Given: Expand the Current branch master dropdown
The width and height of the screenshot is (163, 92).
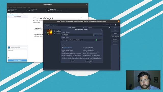Looking at the screenshot, I should [x=38, y=10].
